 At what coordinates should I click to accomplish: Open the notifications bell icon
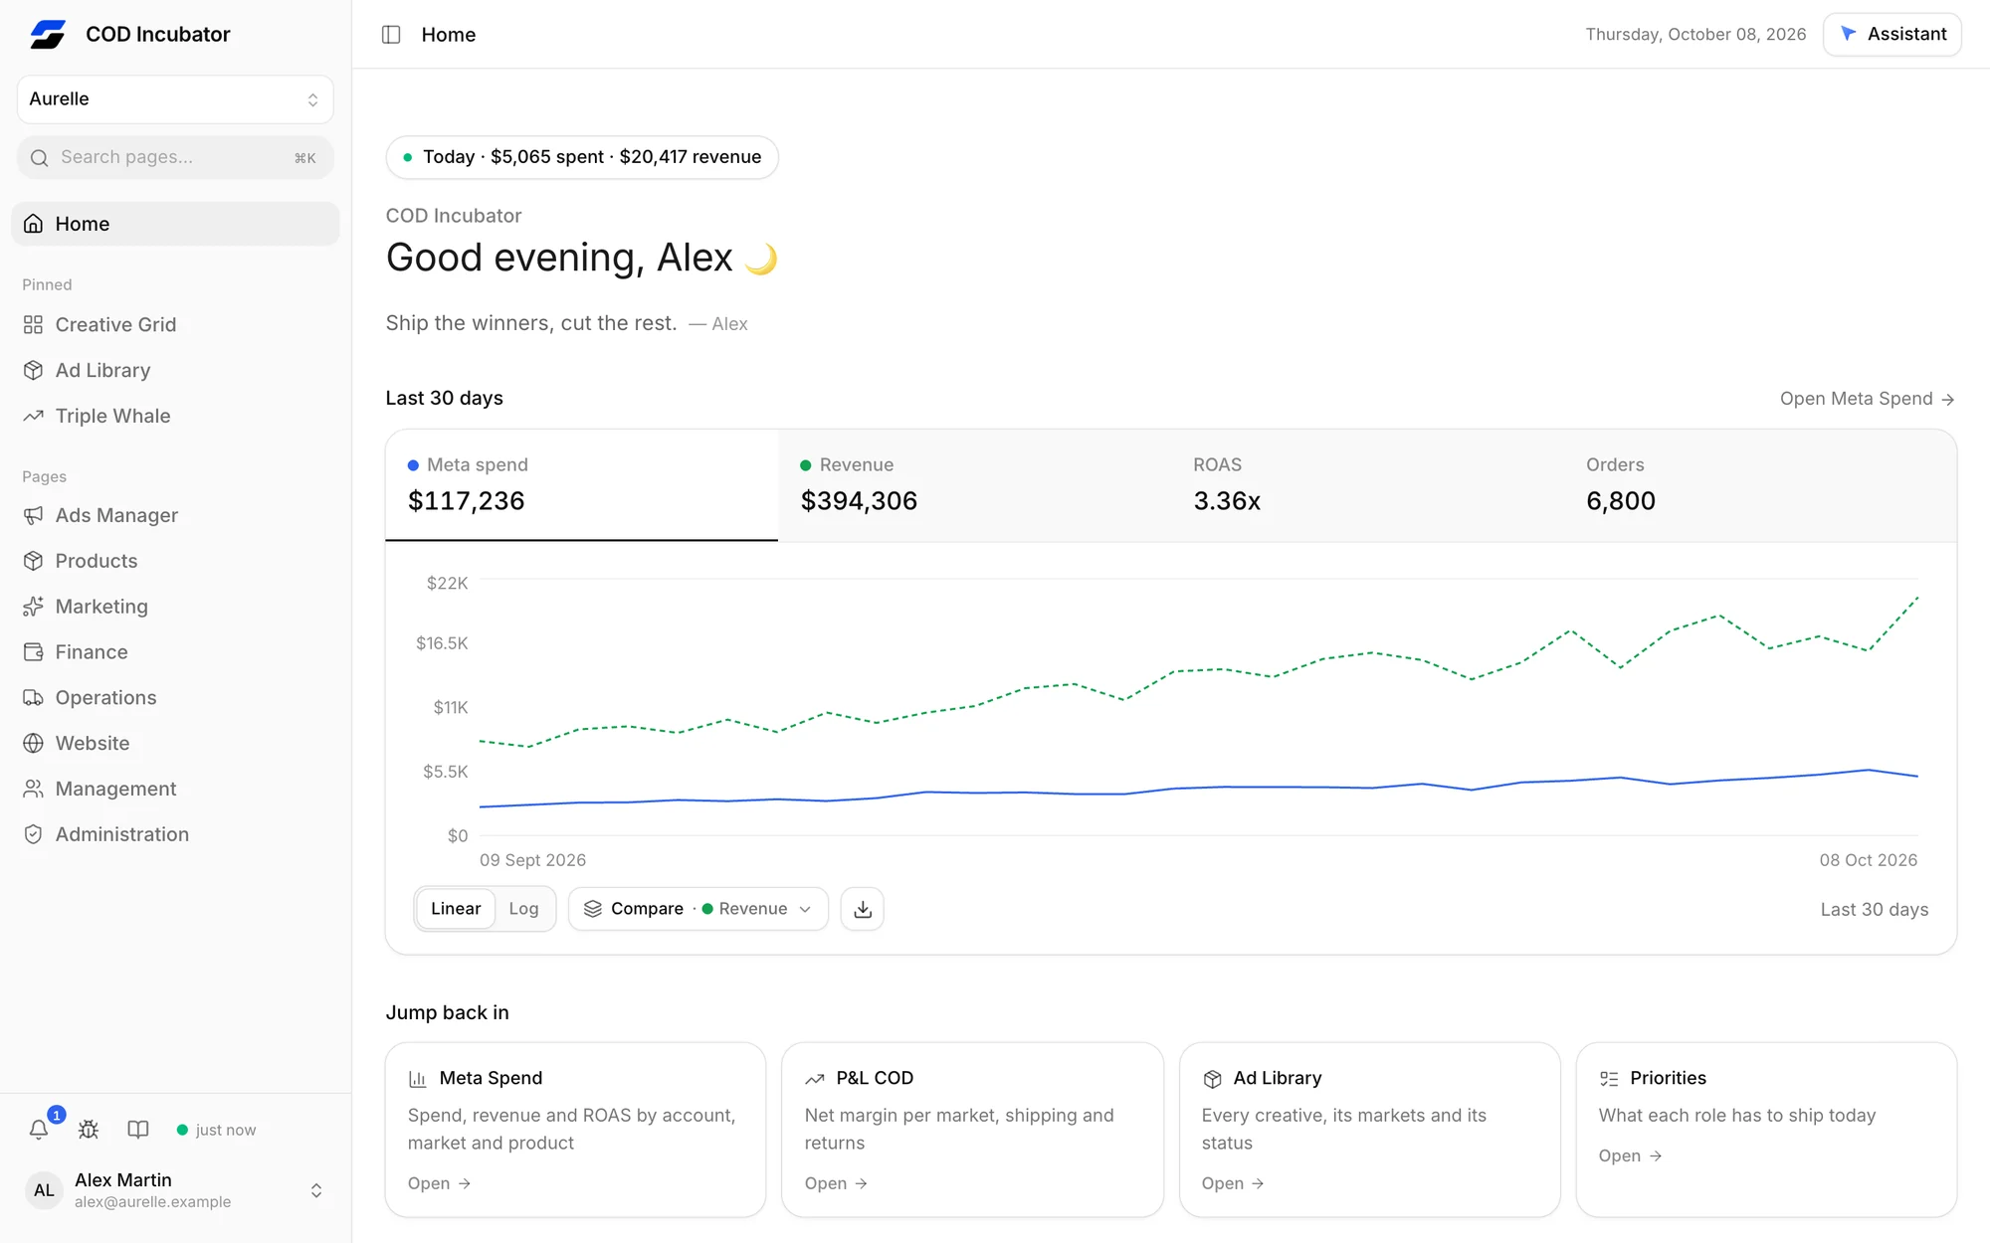coord(39,1130)
